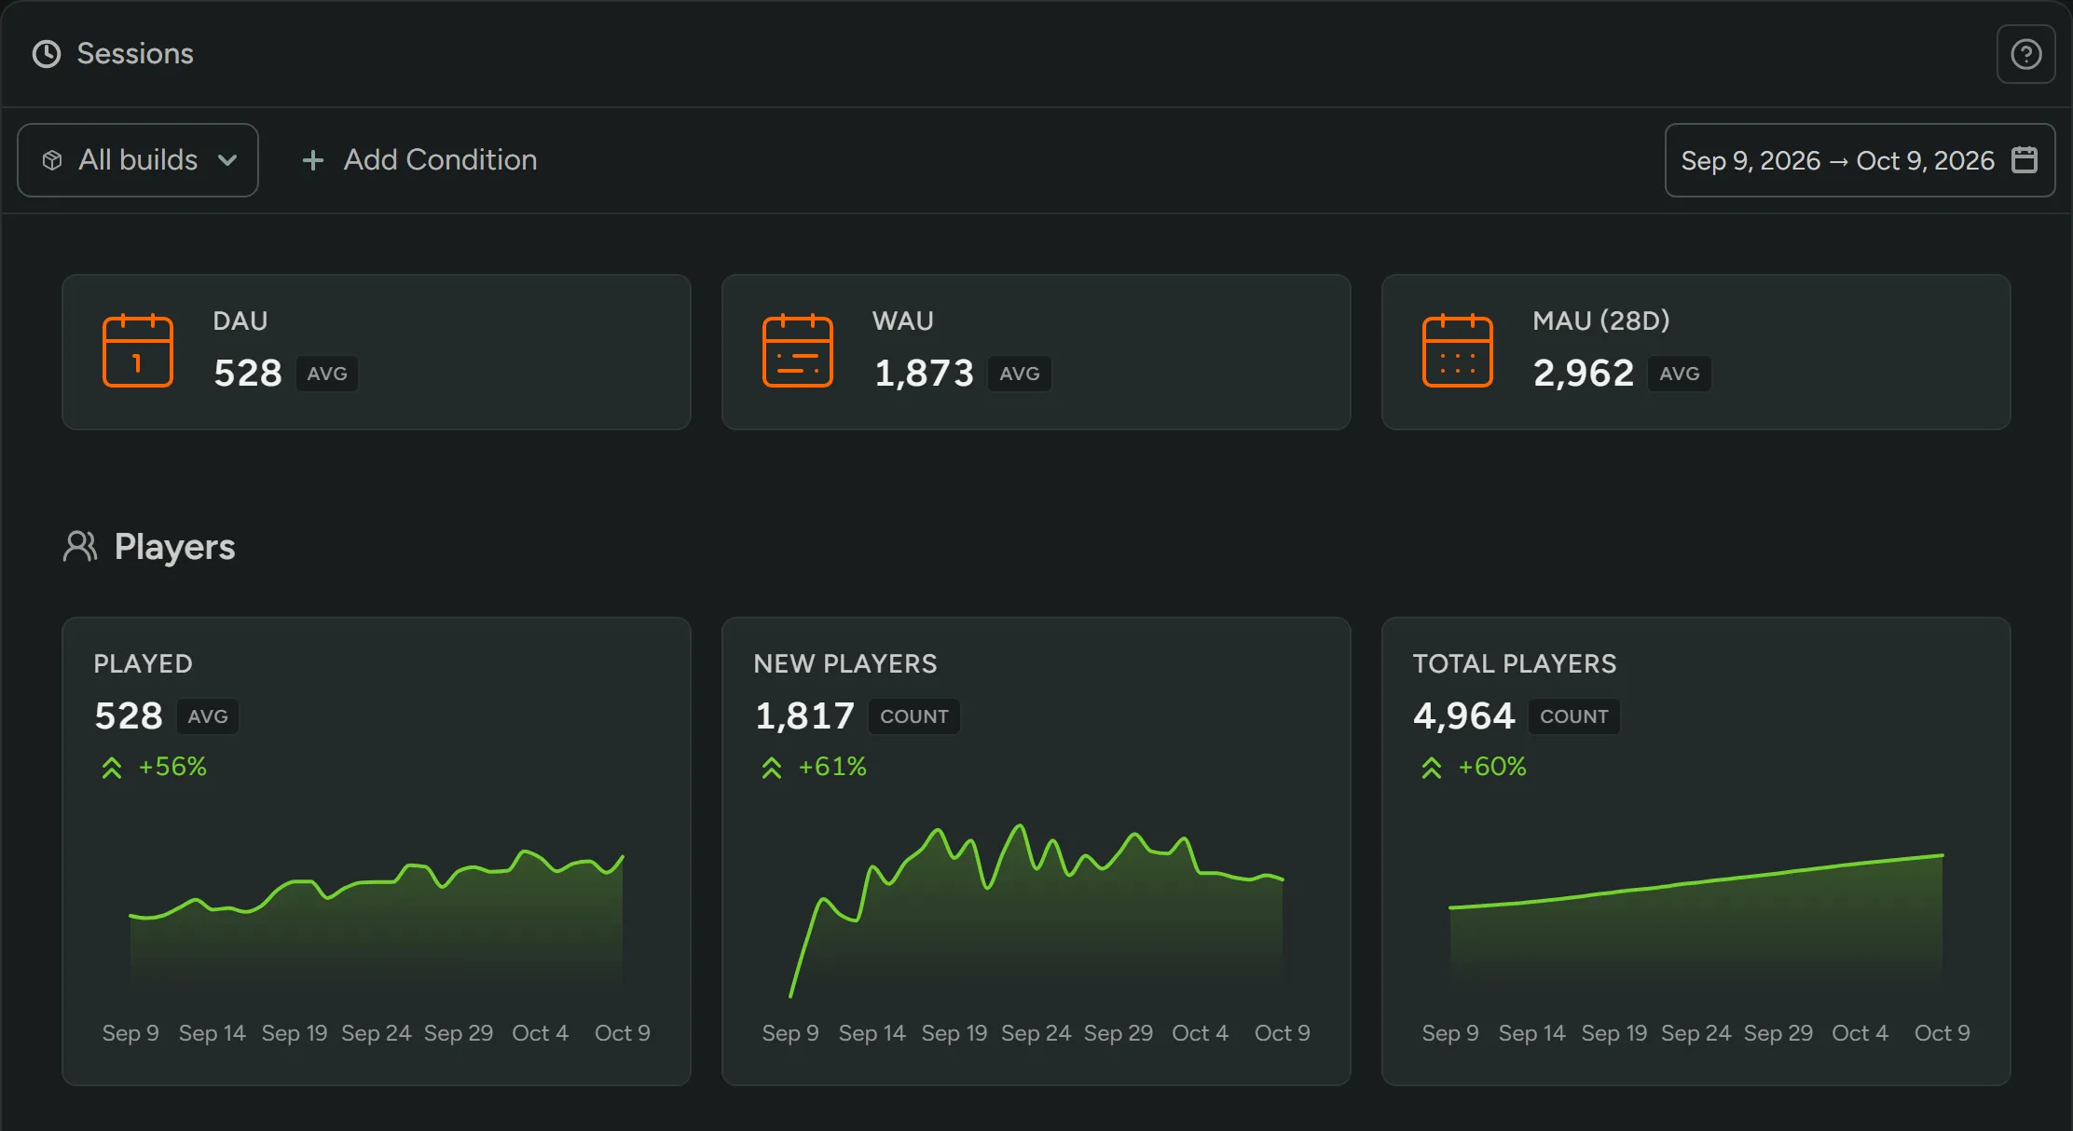Screen dimensions: 2073x1131
Task: Click the calendar icon in date range
Action: click(2025, 159)
